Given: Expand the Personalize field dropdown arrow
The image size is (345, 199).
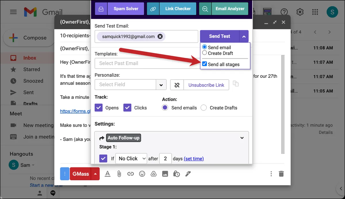Looking at the screenshot, I should pos(161,85).
